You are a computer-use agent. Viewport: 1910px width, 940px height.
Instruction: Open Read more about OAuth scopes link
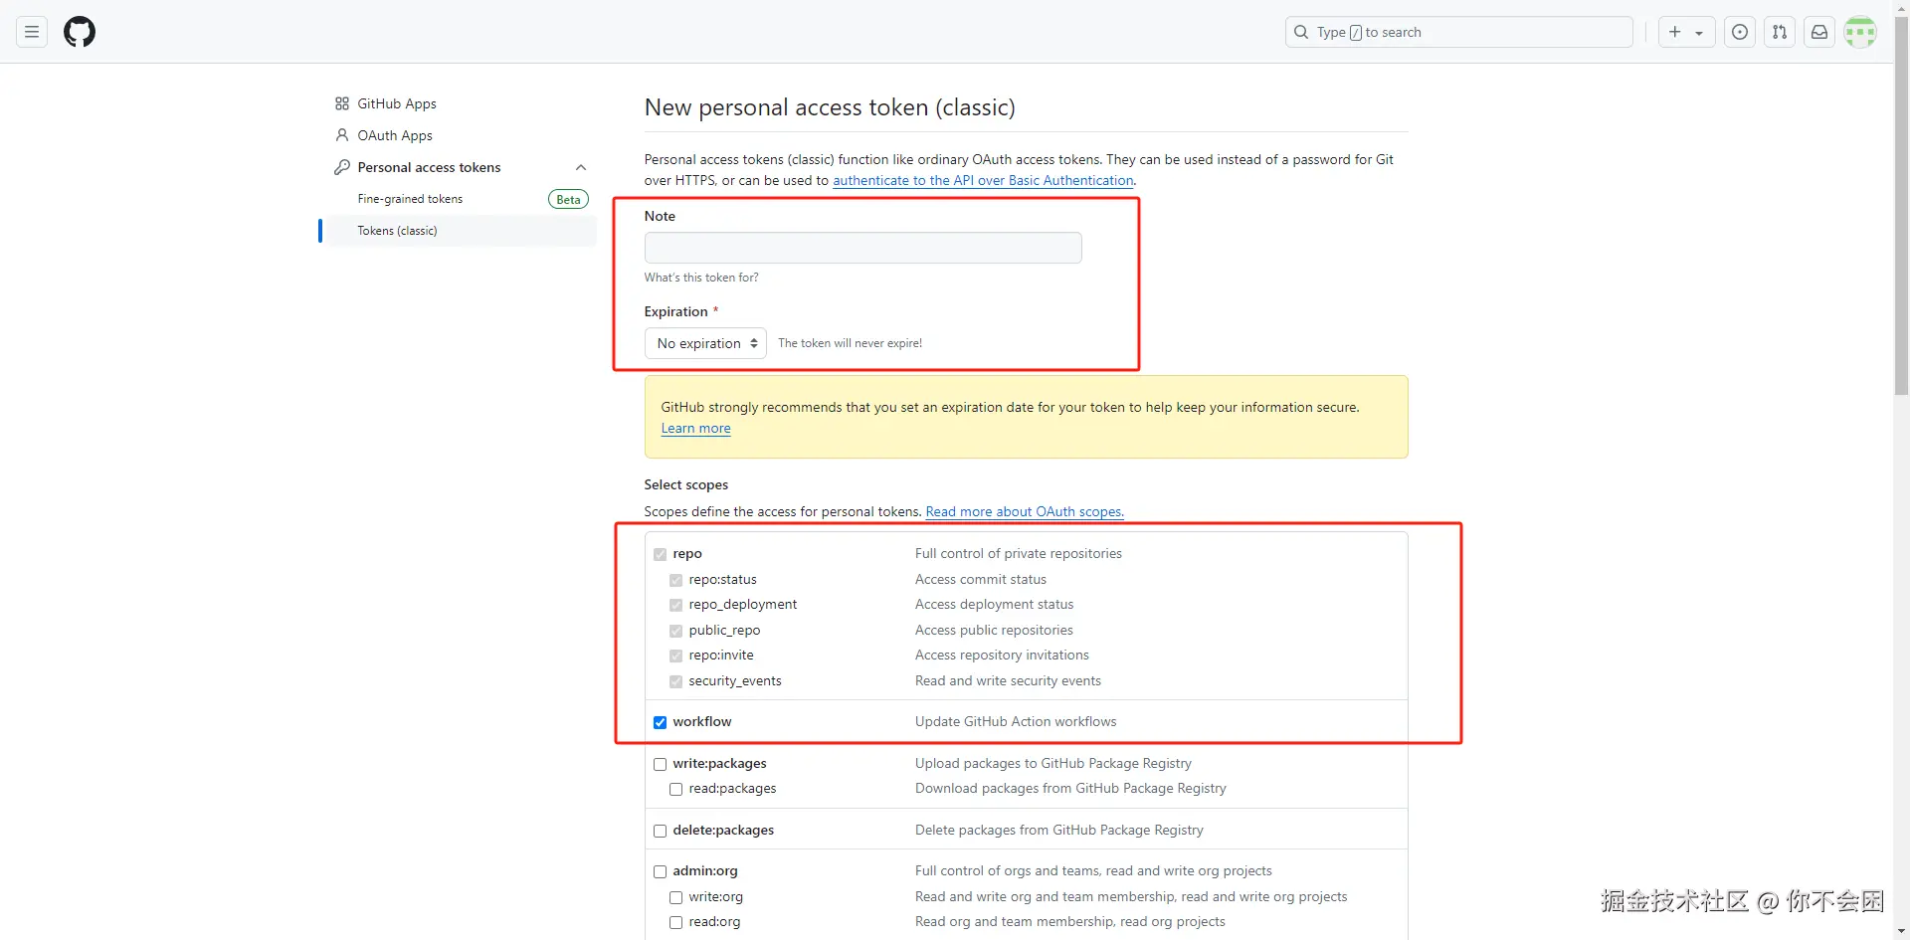coord(1025,511)
